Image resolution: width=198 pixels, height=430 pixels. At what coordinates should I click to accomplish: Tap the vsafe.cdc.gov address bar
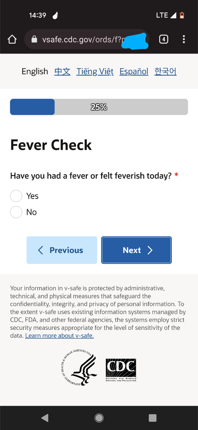coord(87,39)
